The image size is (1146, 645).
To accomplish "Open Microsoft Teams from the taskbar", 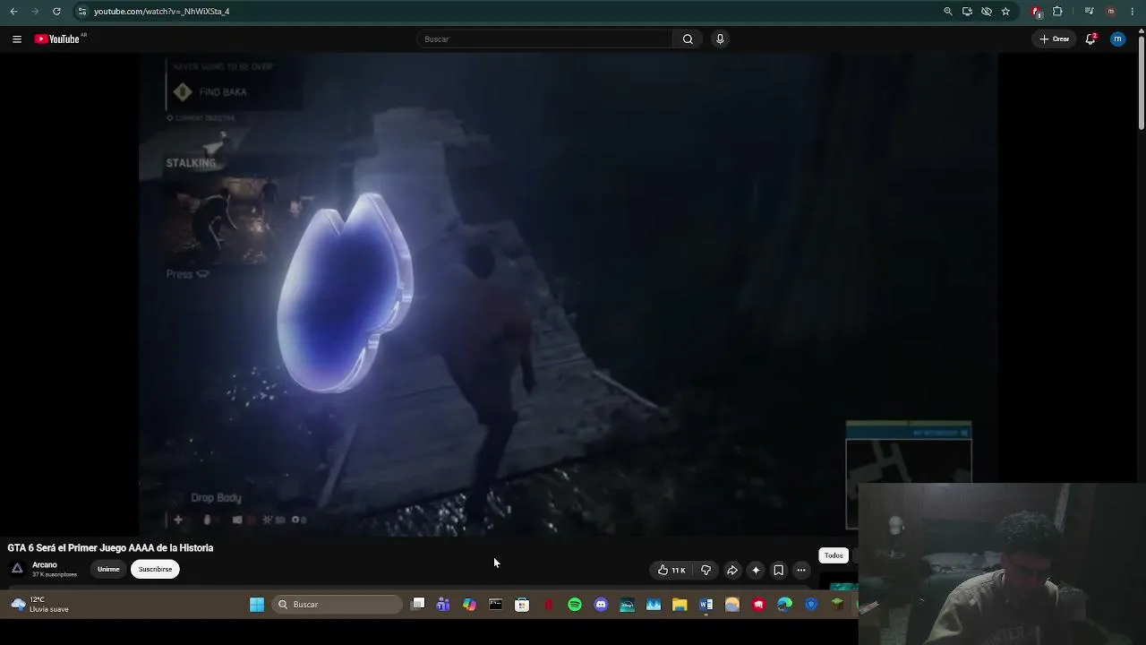I will (443, 605).
